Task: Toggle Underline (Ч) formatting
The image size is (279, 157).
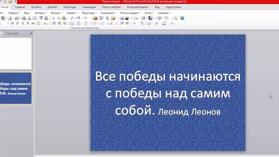Action: click(23, 23)
